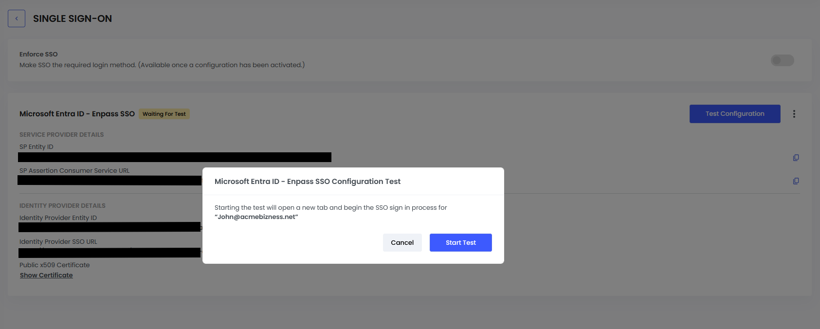Click the Enforce SSO label
Image resolution: width=820 pixels, height=329 pixels.
pos(38,55)
